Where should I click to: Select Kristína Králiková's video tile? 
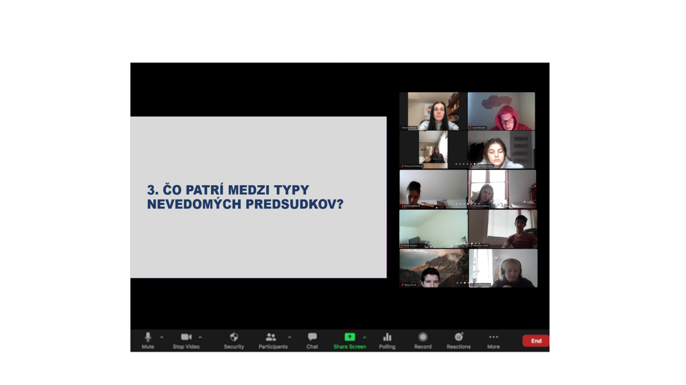tap(502, 189)
